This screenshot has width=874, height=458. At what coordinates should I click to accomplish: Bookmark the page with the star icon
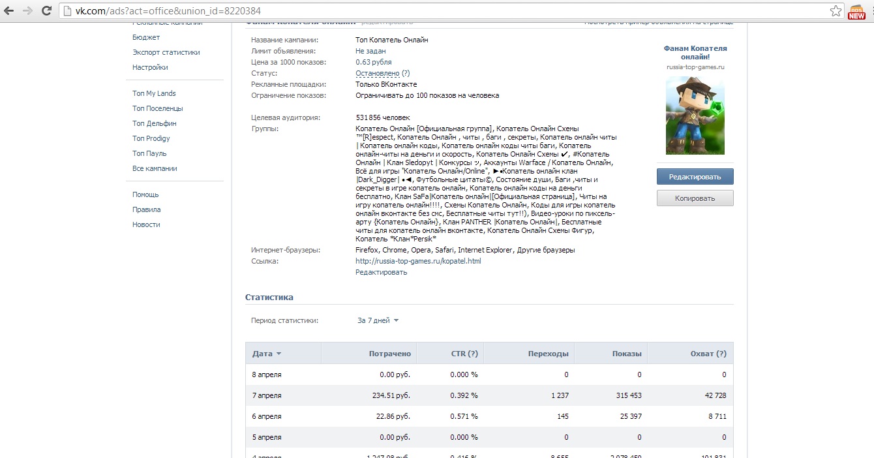pyautogui.click(x=836, y=11)
